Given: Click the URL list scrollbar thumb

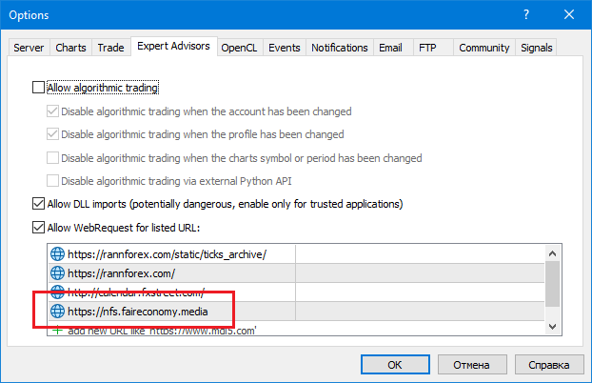Looking at the screenshot, I should [x=552, y=284].
